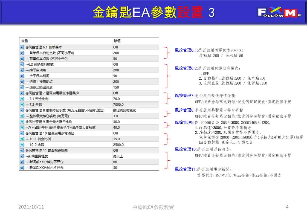Click icon beside ---10-2 金额 row
Image resolution: width=307 pixels, height=217 pixels.
(22, 145)
